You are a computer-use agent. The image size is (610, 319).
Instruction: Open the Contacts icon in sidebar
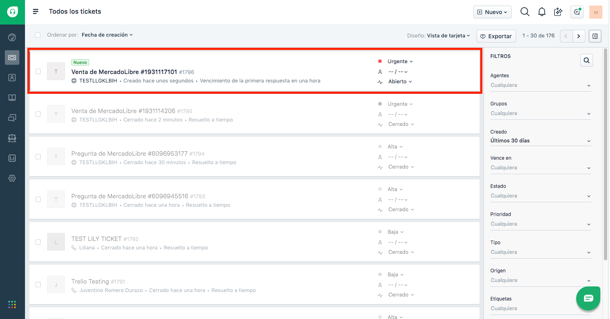tap(12, 78)
